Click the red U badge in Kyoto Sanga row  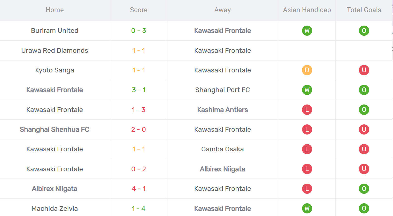[x=364, y=70]
